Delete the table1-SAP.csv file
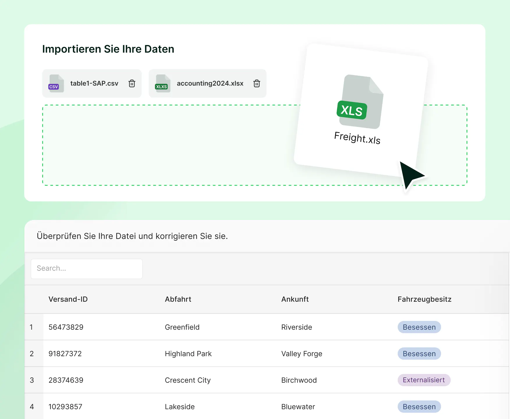The width and height of the screenshot is (510, 419). [x=132, y=84]
